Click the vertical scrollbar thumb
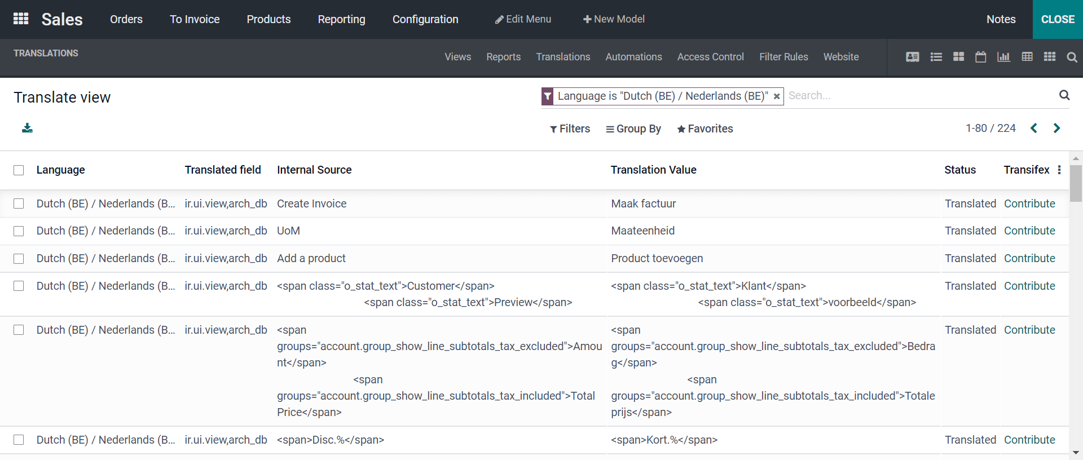1083x460 pixels. pyautogui.click(x=1076, y=183)
